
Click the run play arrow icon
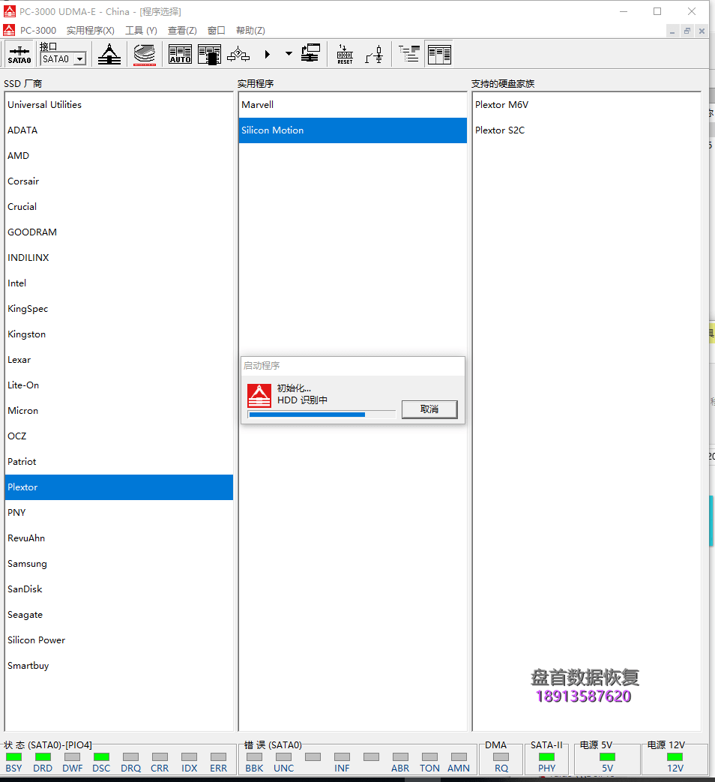point(268,55)
